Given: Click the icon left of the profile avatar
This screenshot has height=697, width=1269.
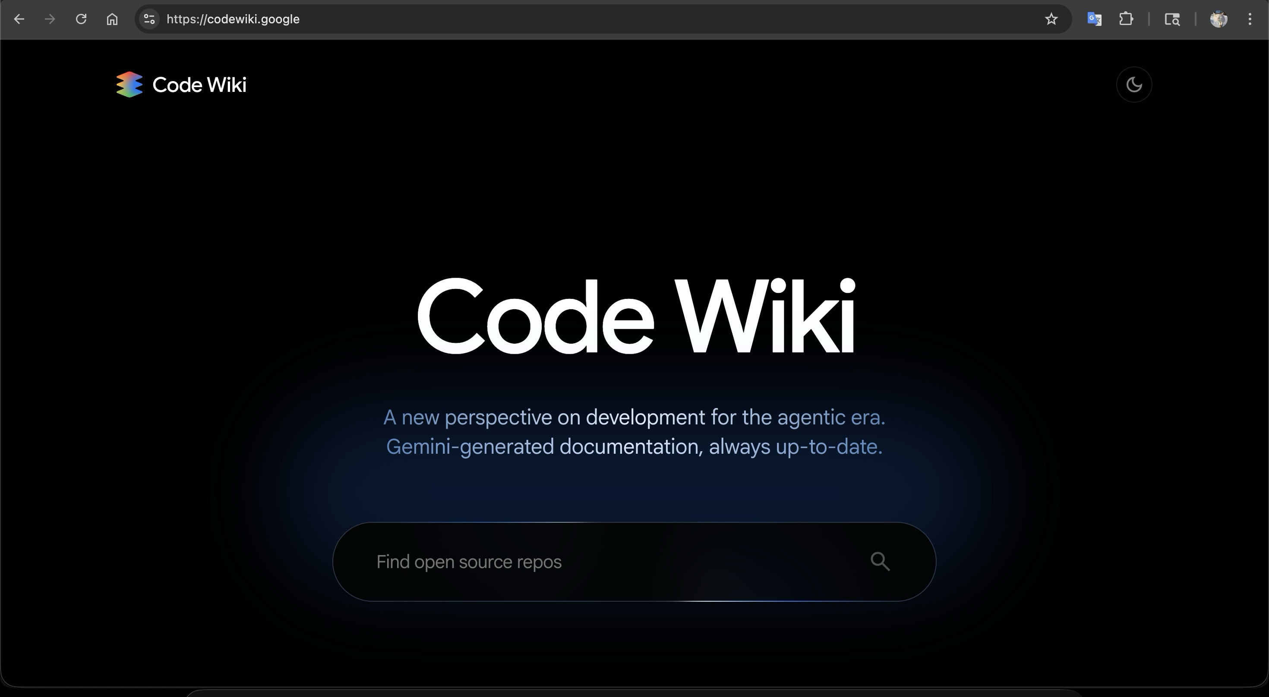Looking at the screenshot, I should (x=1172, y=19).
